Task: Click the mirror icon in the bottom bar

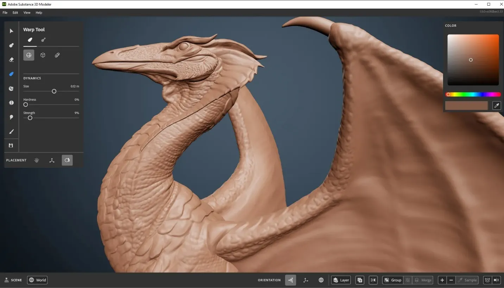Action: point(373,280)
